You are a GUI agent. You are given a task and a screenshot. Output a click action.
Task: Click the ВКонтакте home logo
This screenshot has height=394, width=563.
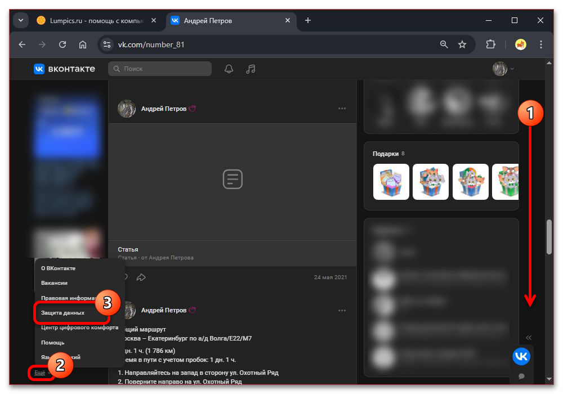coord(64,69)
